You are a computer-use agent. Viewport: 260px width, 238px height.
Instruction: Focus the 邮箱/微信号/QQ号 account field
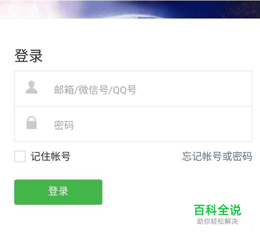click(x=133, y=88)
